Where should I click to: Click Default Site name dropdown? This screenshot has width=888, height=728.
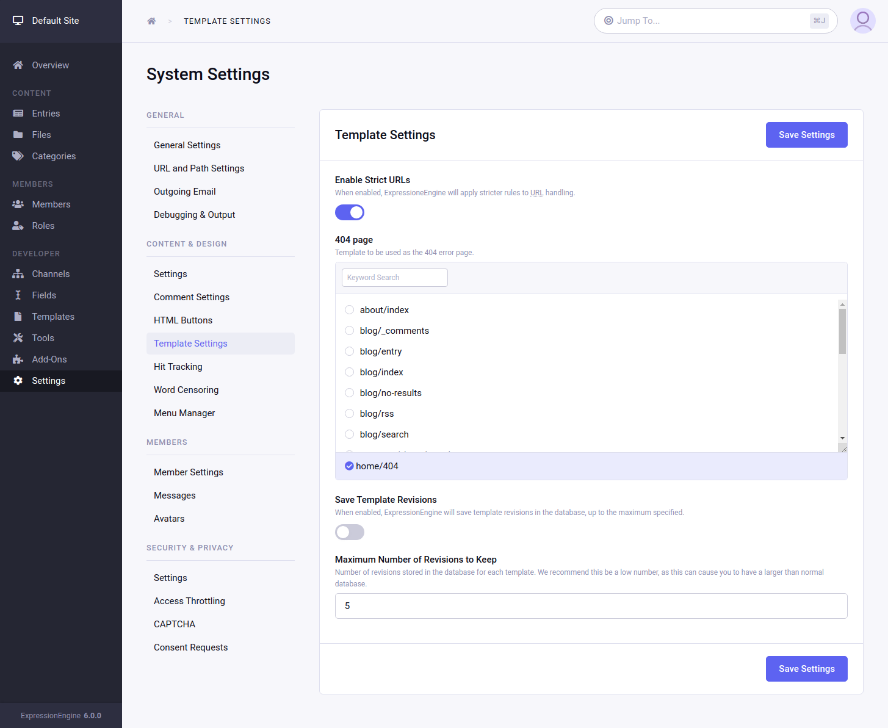coord(56,21)
